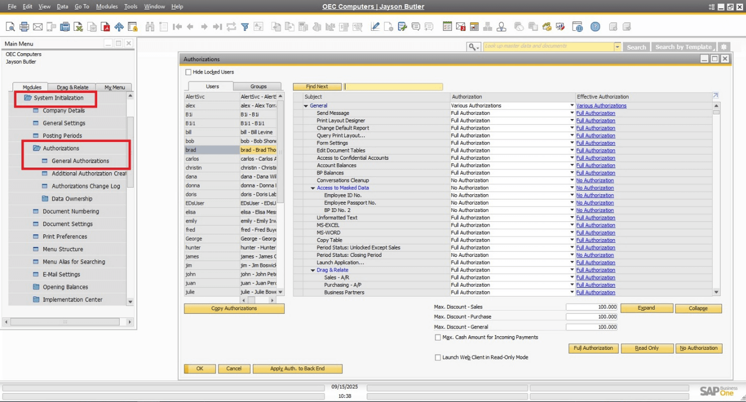Open the Filter Table tool
This screenshot has height=402, width=746.
(245, 27)
